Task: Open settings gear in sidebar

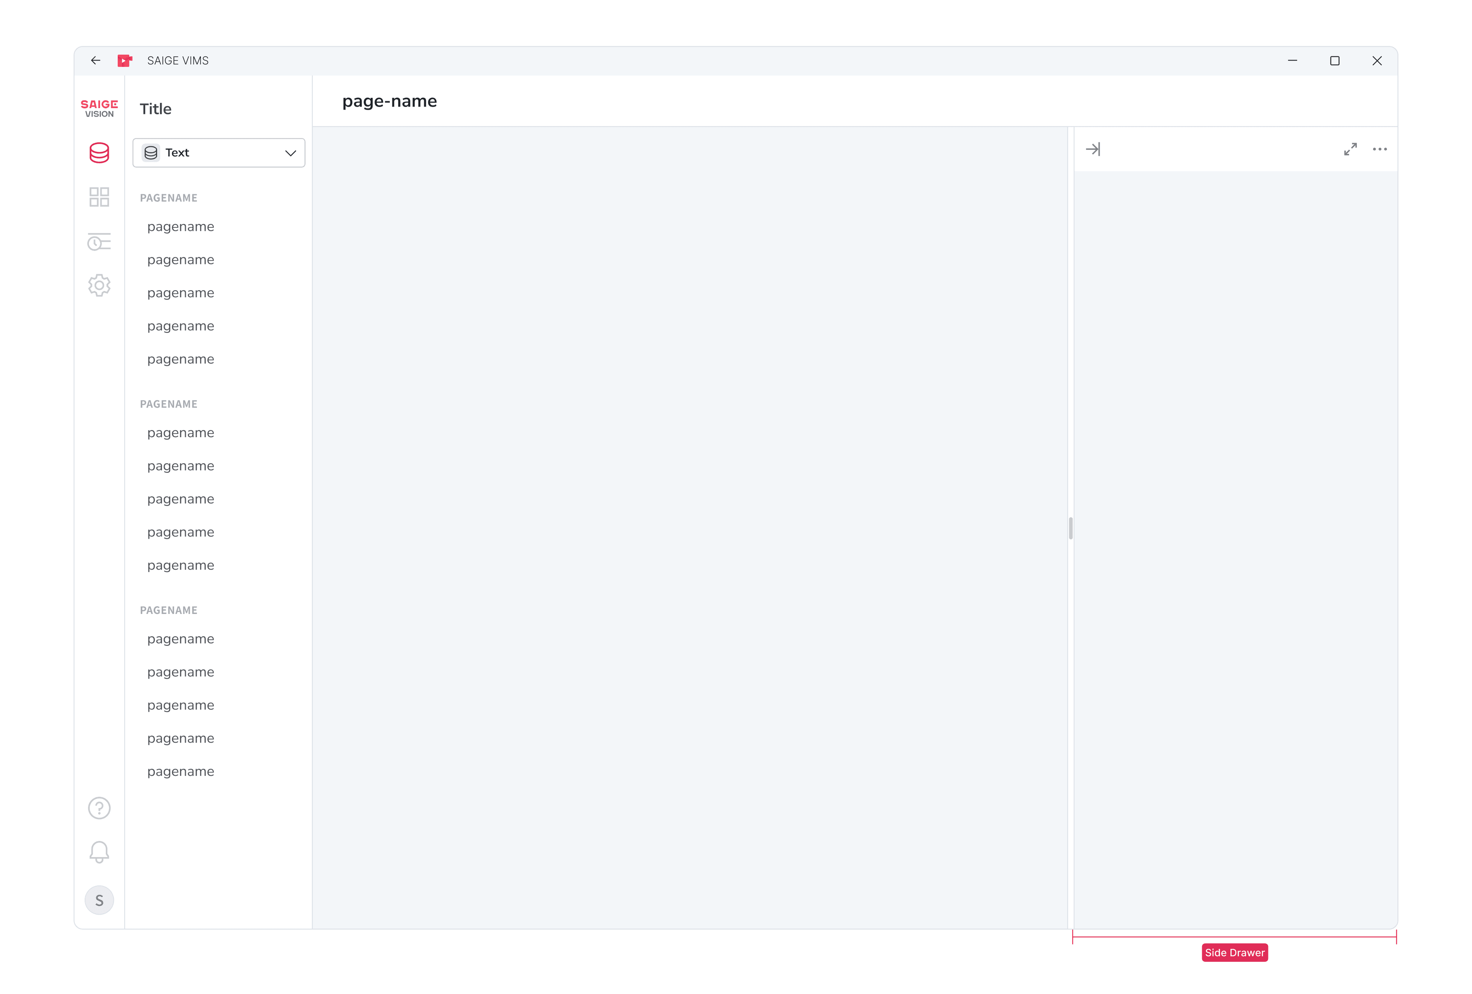Action: (x=99, y=286)
